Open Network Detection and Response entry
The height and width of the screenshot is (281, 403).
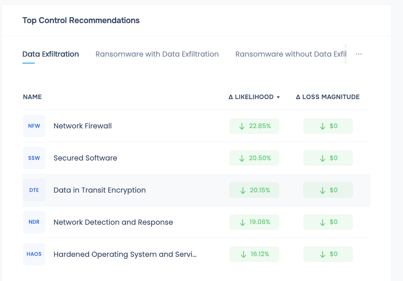tap(113, 222)
